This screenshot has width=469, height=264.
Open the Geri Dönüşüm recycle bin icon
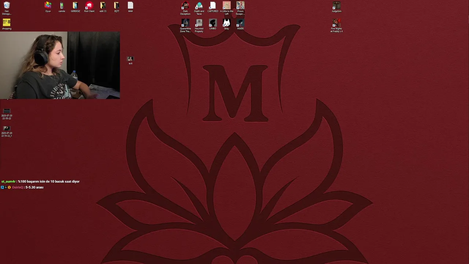click(x=7, y=8)
